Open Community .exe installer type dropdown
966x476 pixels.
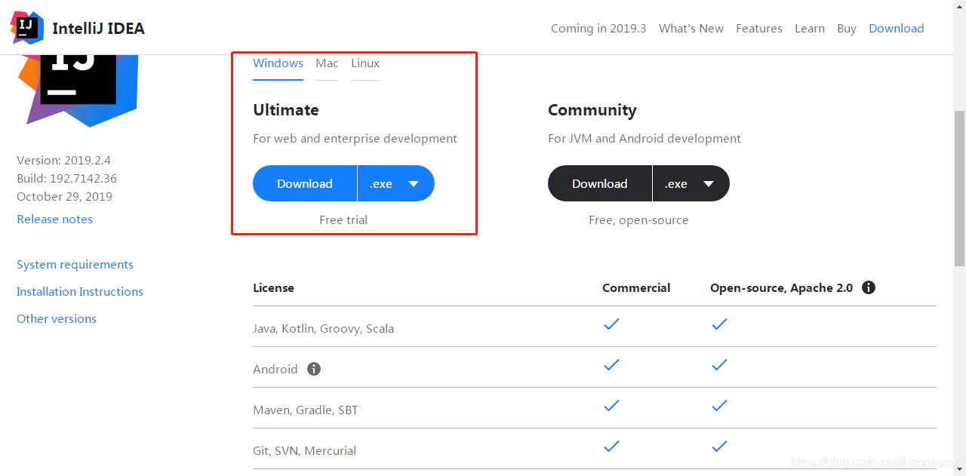click(691, 183)
